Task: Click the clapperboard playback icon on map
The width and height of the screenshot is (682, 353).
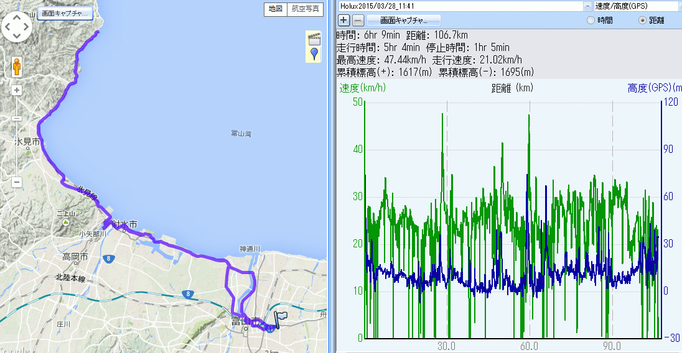Action: (x=314, y=39)
